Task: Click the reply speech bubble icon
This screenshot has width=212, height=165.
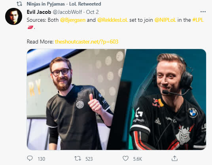Action: tap(30, 158)
